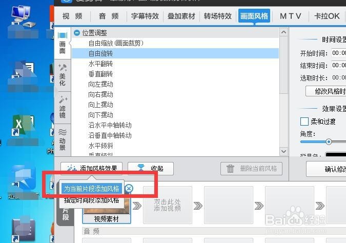
Task: Select the 美化 sidebar category icon
Action: 63,75
